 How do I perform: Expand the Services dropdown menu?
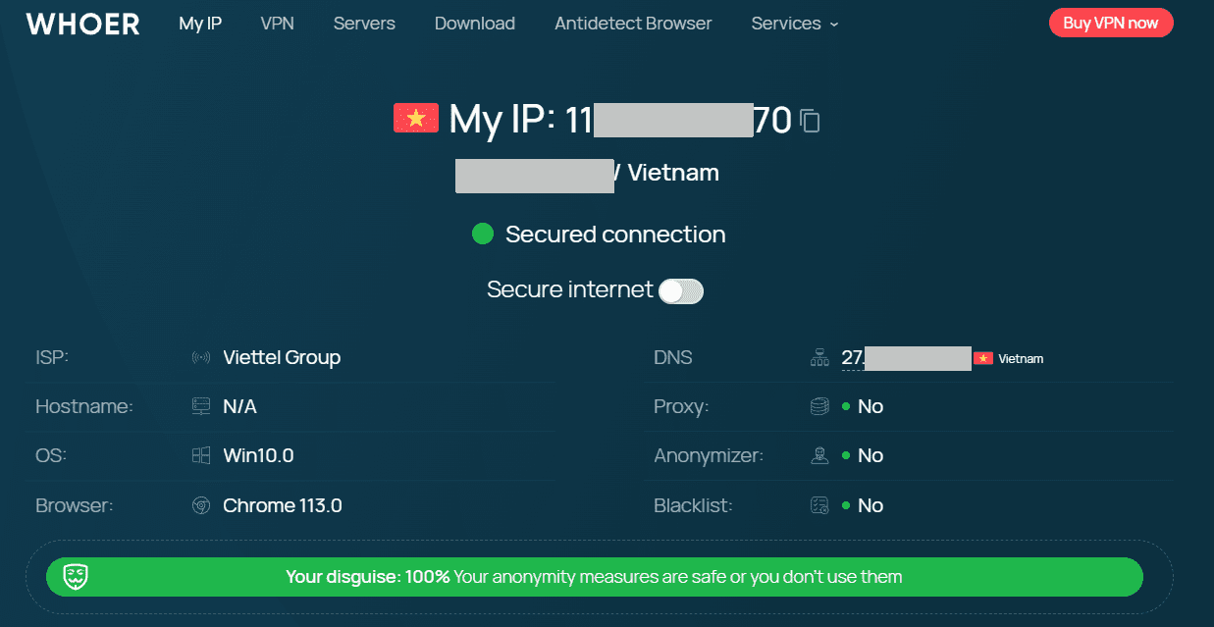(x=794, y=23)
